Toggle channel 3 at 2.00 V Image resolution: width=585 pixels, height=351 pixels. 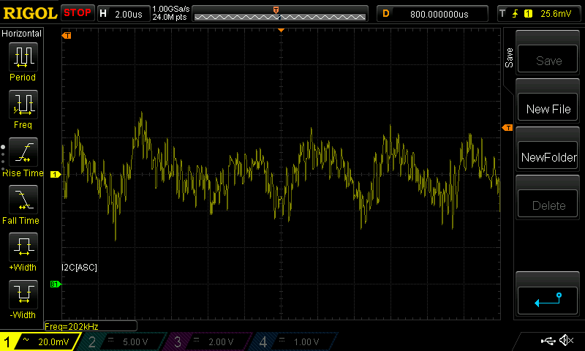click(208, 341)
